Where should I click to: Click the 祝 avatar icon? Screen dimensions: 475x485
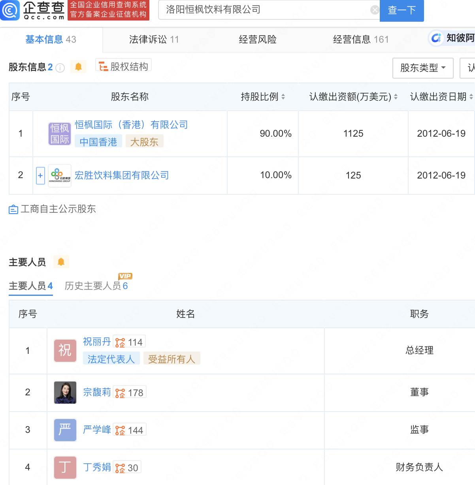[x=65, y=351]
